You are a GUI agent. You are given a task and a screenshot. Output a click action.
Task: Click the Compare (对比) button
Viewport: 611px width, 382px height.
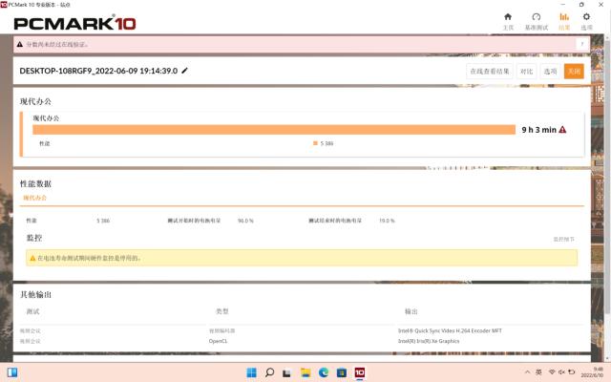pos(526,72)
